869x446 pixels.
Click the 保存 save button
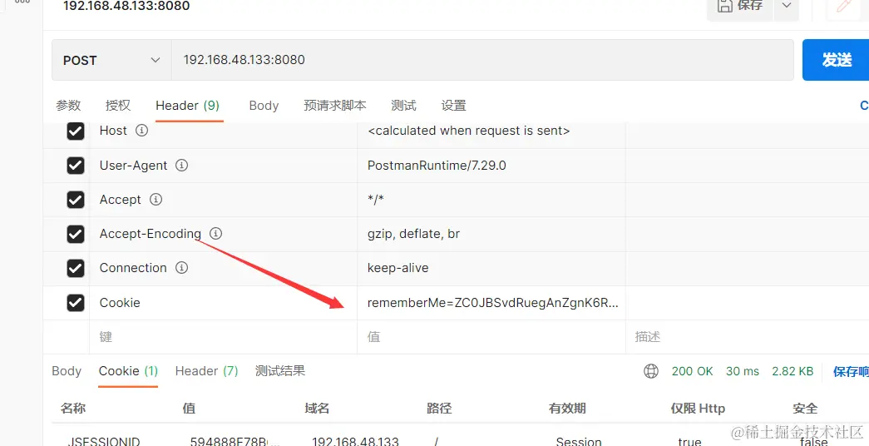740,7
